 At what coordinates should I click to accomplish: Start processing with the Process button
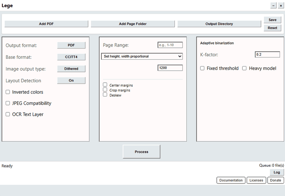point(142,152)
